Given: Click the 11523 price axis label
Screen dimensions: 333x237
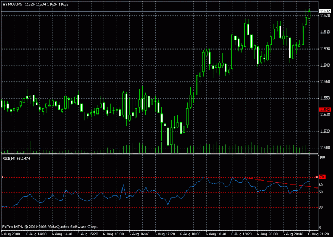Looking at the screenshot, I should pos(324,132).
